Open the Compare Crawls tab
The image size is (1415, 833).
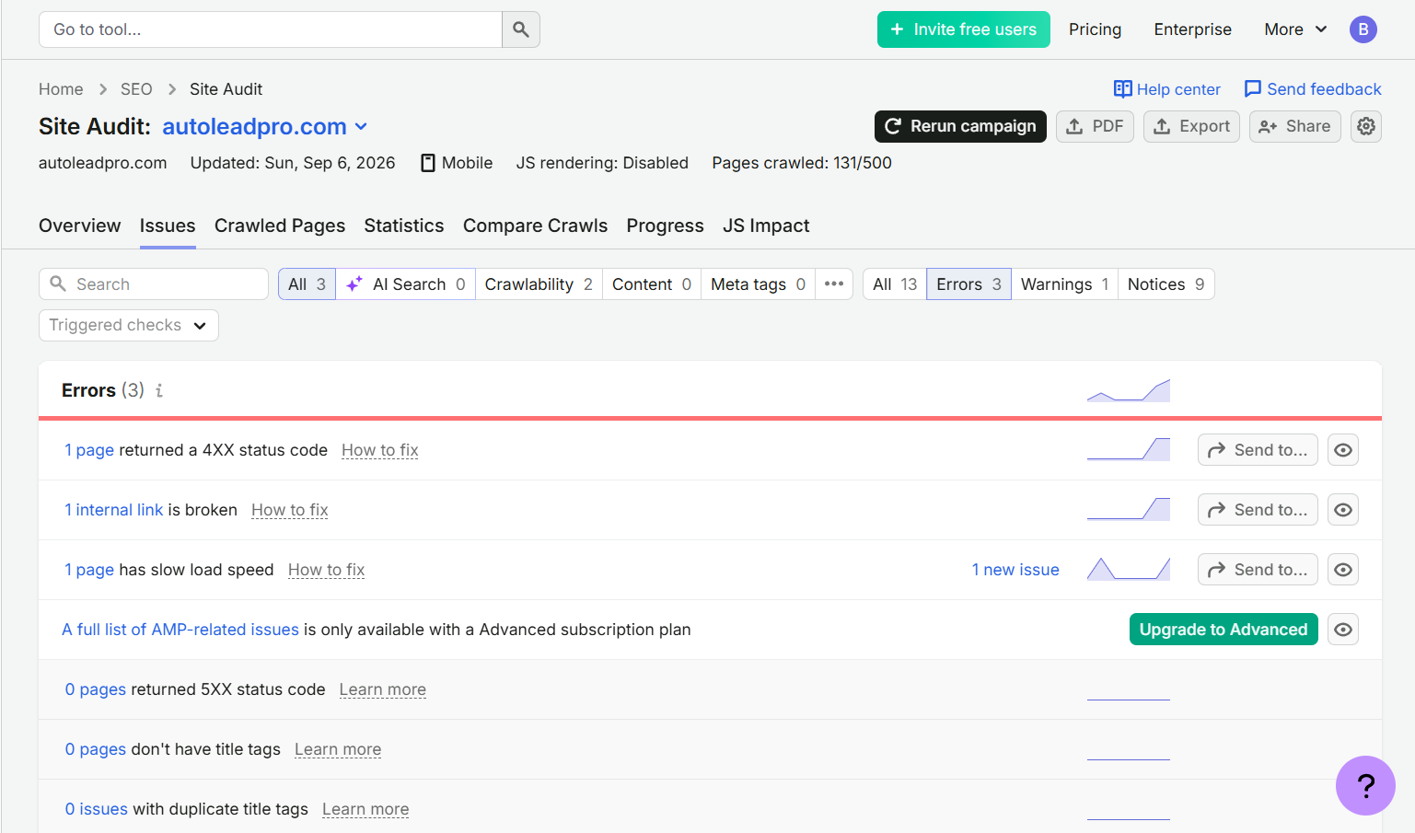535,226
